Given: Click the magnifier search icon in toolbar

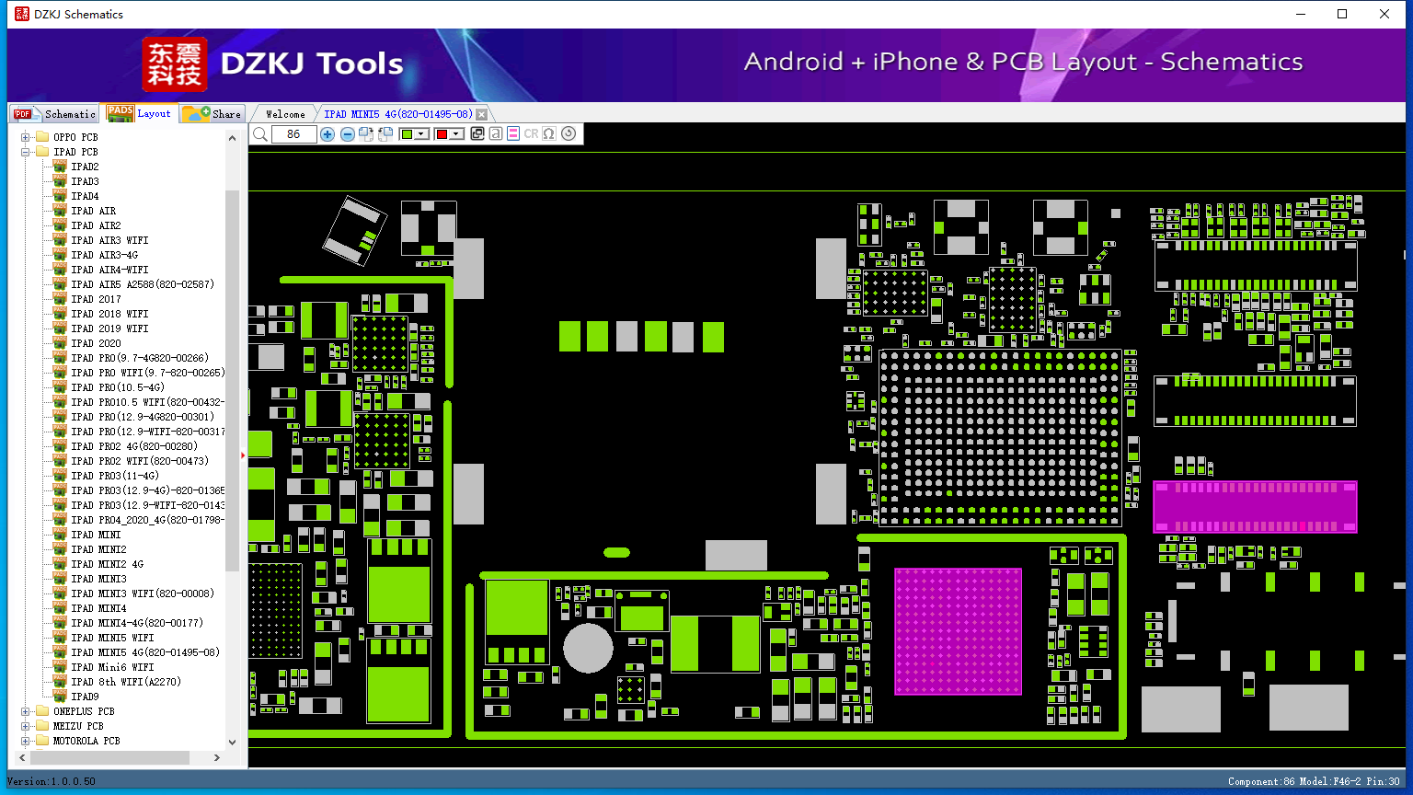Looking at the screenshot, I should [260, 134].
